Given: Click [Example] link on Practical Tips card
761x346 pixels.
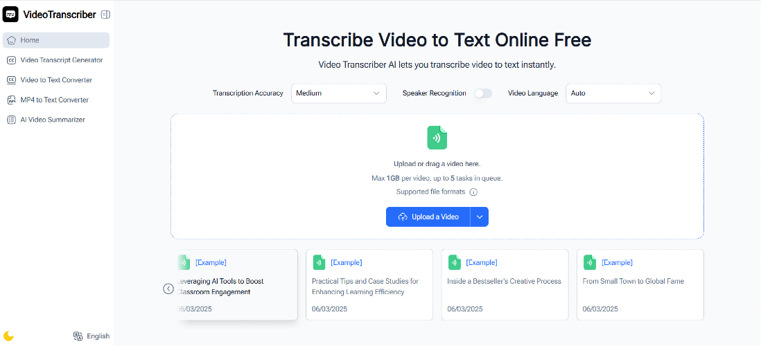Looking at the screenshot, I should click(x=346, y=263).
